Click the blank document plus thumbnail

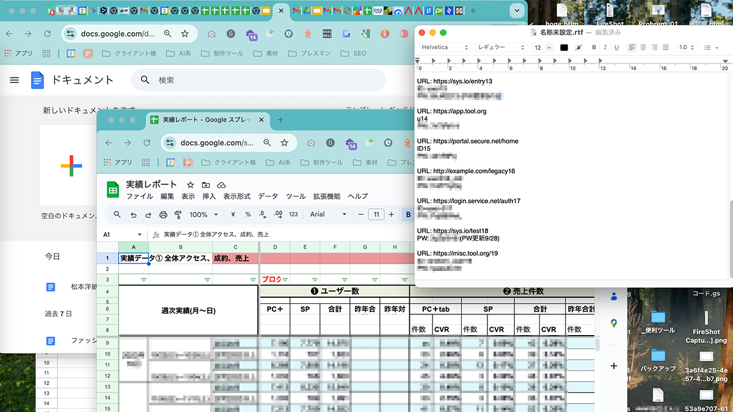coord(71,165)
